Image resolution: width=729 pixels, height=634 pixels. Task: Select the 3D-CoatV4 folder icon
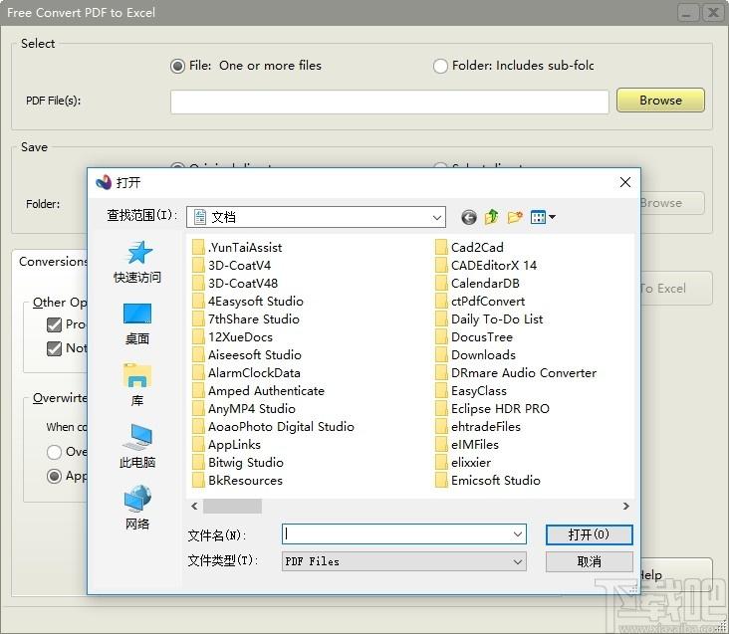point(198,265)
